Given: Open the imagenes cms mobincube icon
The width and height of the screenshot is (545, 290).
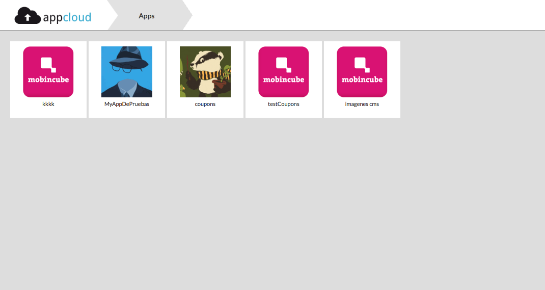Looking at the screenshot, I should [362, 72].
